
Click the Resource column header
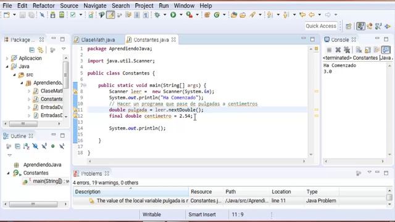click(x=206, y=192)
